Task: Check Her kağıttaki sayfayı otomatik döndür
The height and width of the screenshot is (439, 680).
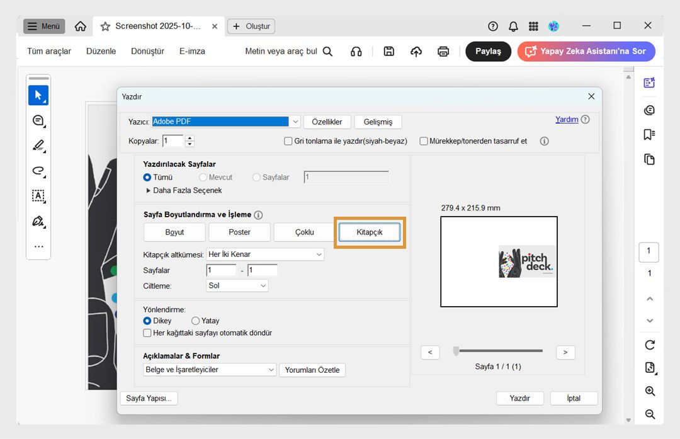Action: 147,333
